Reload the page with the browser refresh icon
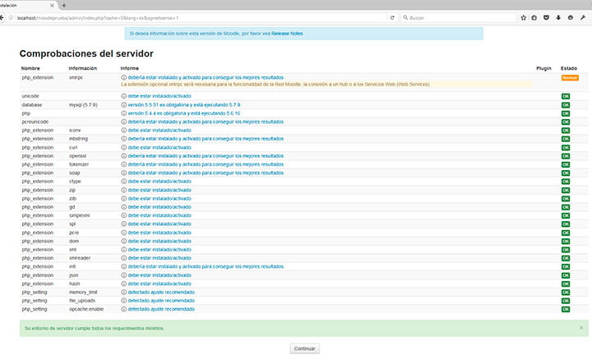Screen dimensions: 592x355 pos(392,17)
